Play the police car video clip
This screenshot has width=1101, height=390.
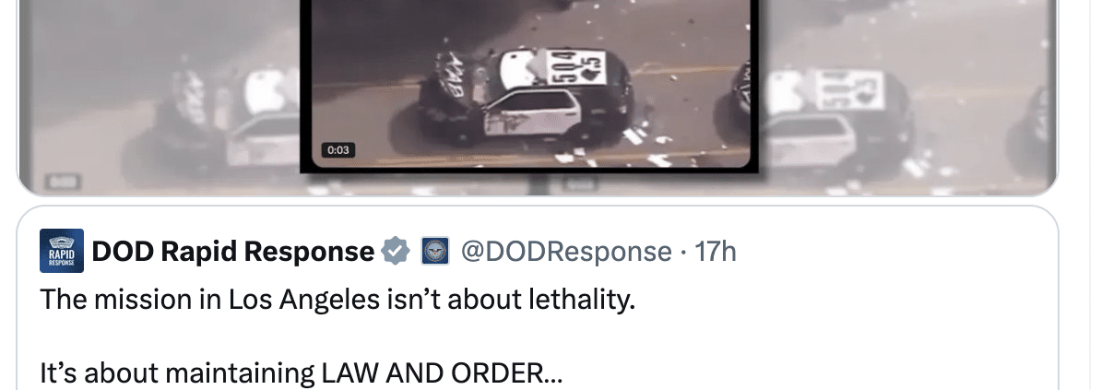click(530, 83)
